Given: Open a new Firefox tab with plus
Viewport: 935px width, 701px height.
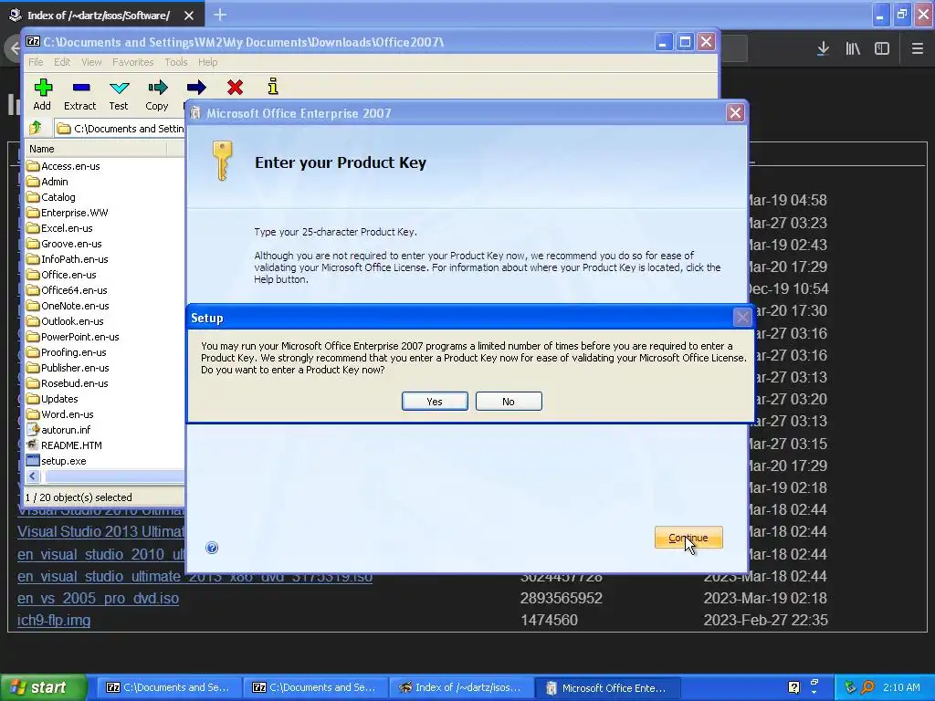Looking at the screenshot, I should [x=220, y=15].
